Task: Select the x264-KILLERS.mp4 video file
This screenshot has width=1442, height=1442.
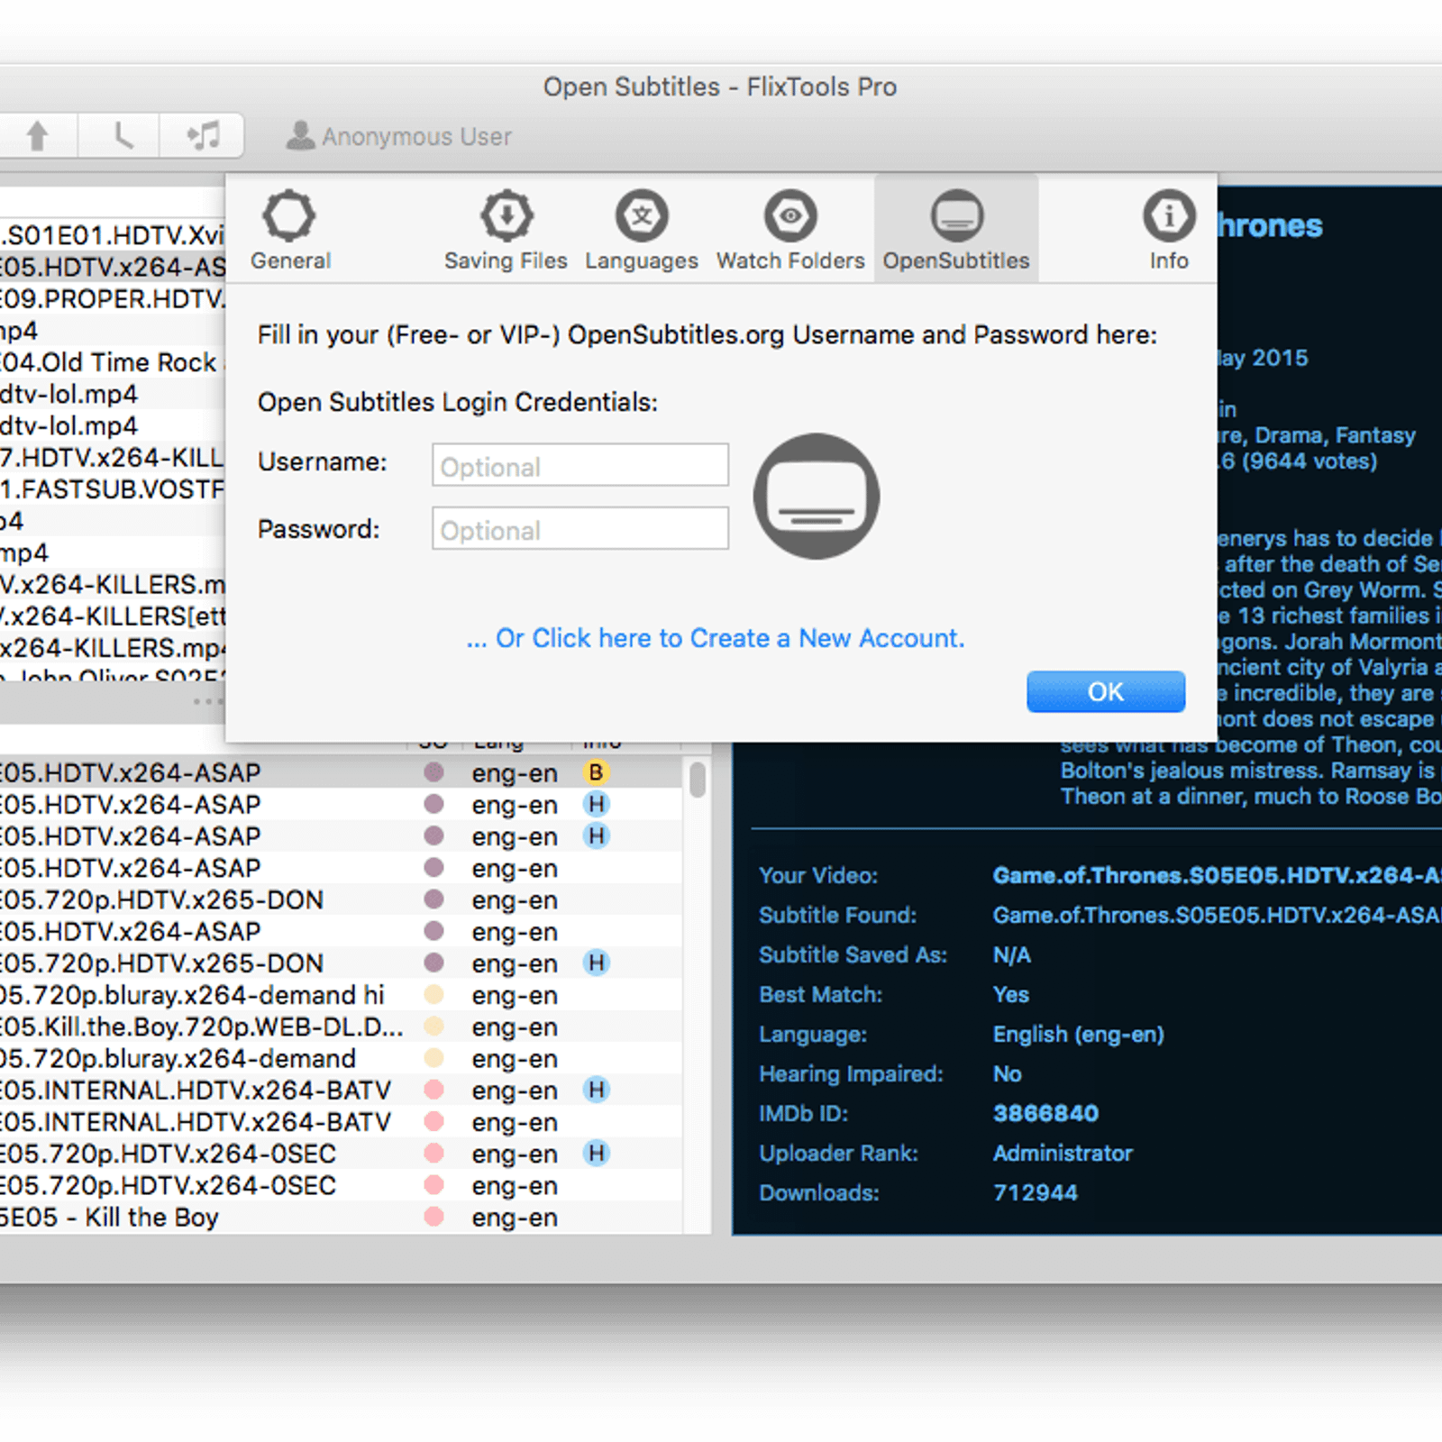Action: point(113,648)
